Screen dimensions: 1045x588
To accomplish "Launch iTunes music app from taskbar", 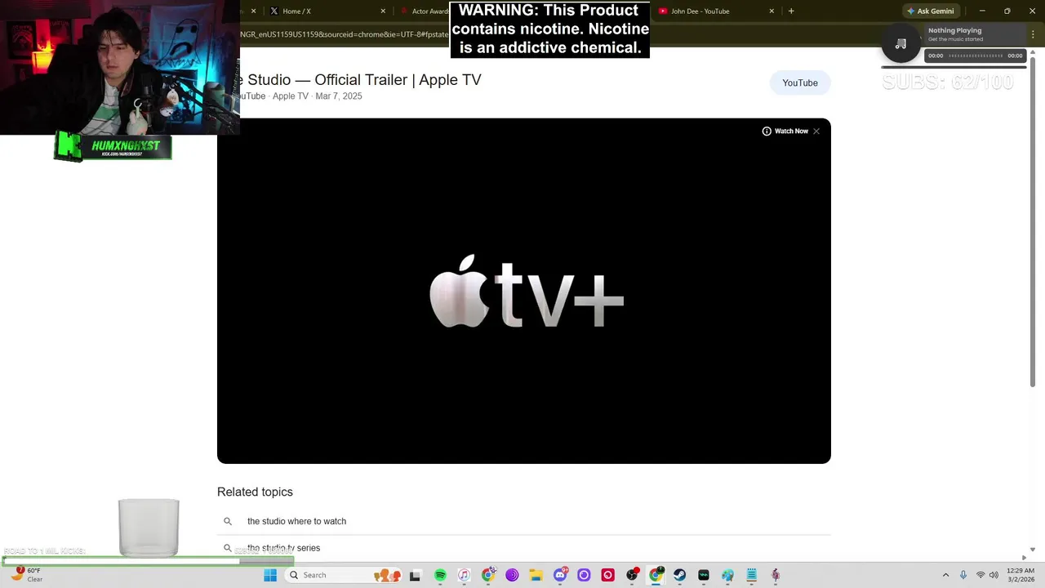I will point(464,575).
